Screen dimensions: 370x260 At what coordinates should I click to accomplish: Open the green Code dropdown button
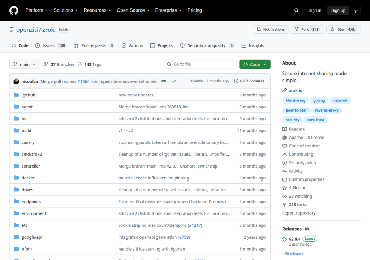[x=255, y=64]
